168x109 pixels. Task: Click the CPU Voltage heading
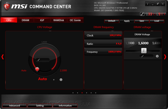(45, 27)
